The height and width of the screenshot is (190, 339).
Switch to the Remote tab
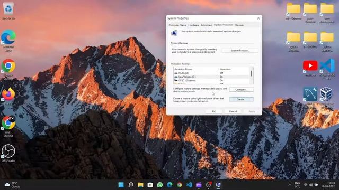coord(239,25)
